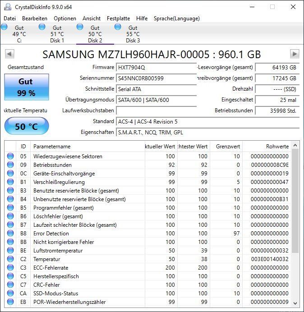
Task: Click the Eingeschaltet value 25 mal
Action: tap(277, 100)
